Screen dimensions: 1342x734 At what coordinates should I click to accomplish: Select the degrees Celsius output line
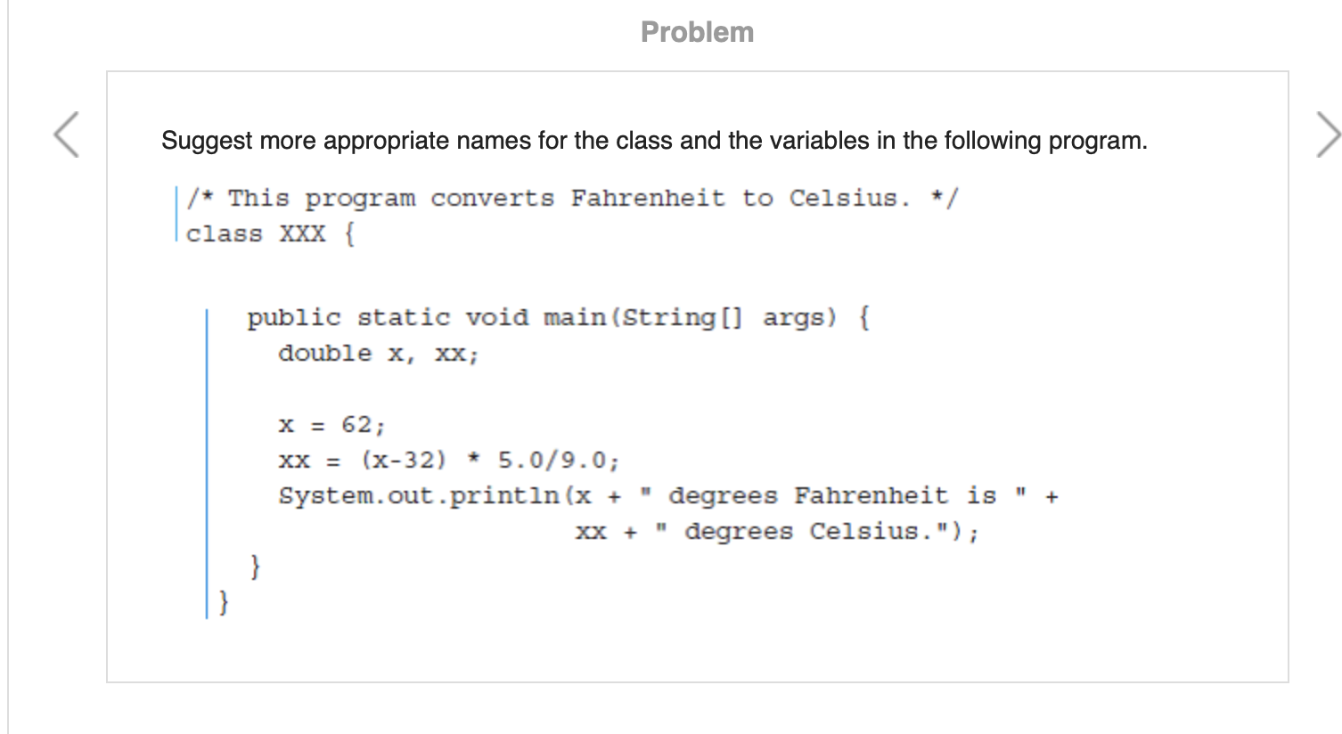pyautogui.click(x=779, y=531)
